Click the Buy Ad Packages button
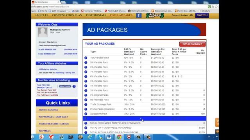Viewport: 250px width, 140px height. (x=192, y=44)
